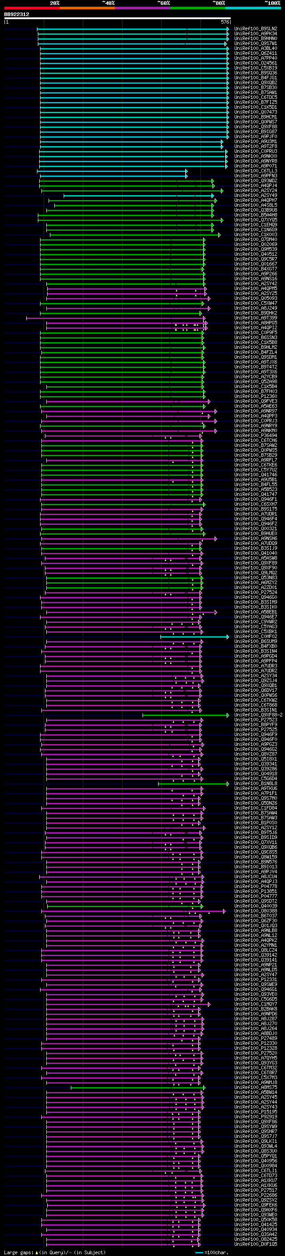Click the =100char. scale legend
The width and height of the screenshot is (285, 1256).
[x=212, y=1252]
